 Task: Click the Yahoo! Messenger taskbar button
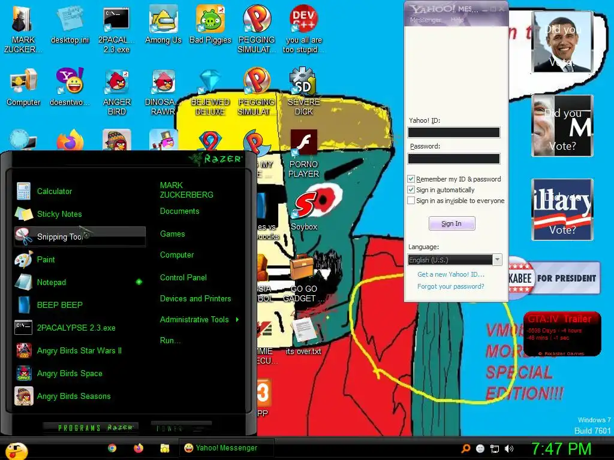(226, 448)
